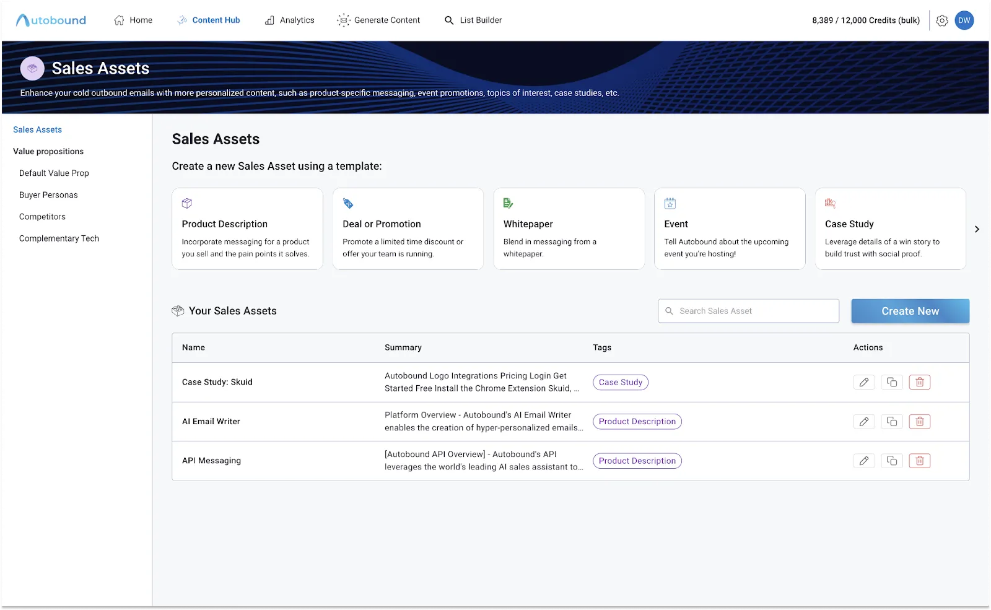
Task: Click the API Messaging name cell
Action: 211,461
